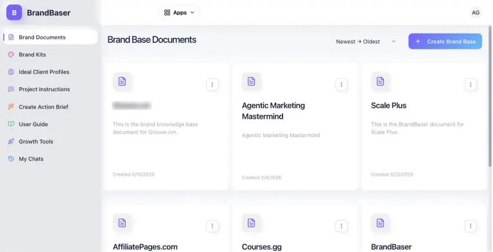Open the AG user avatar menu
493x252 pixels.
pyautogui.click(x=476, y=13)
